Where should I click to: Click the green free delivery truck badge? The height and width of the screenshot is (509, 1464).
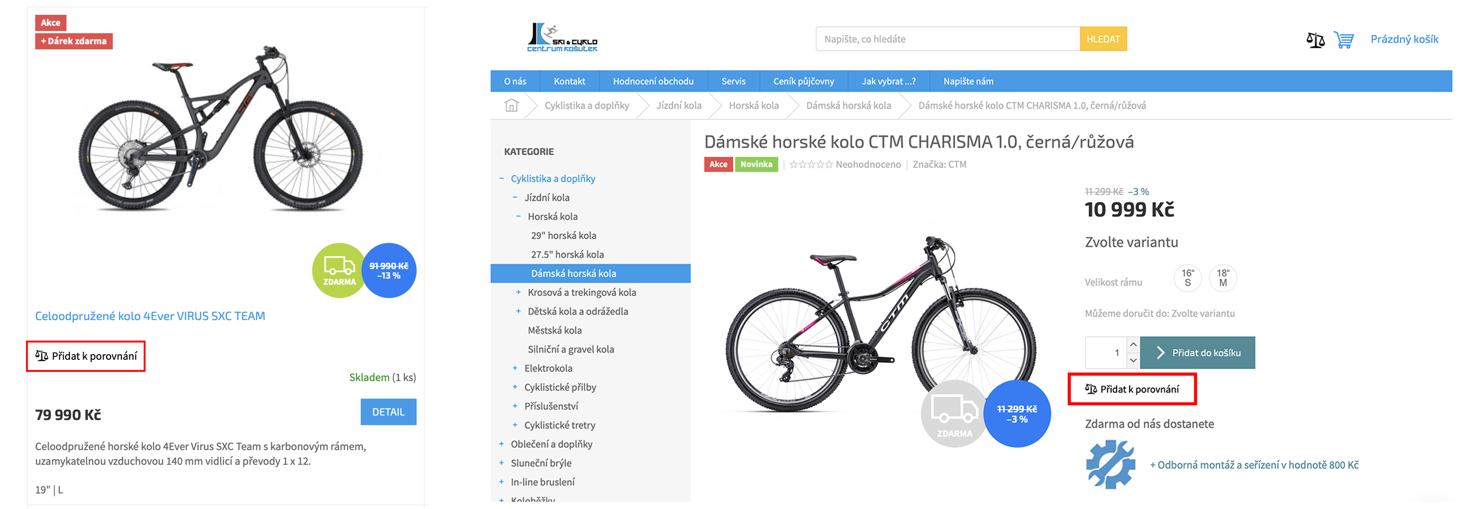click(339, 270)
